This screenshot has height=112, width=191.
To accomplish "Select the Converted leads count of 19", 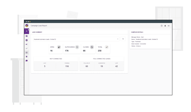I will (102, 66).
